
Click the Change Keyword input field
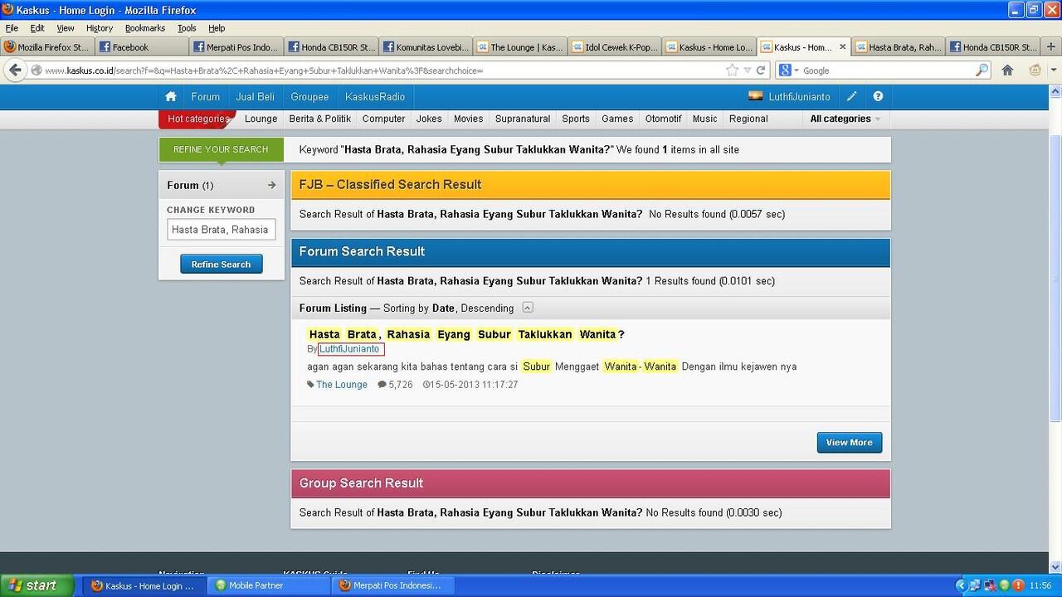pyautogui.click(x=221, y=230)
